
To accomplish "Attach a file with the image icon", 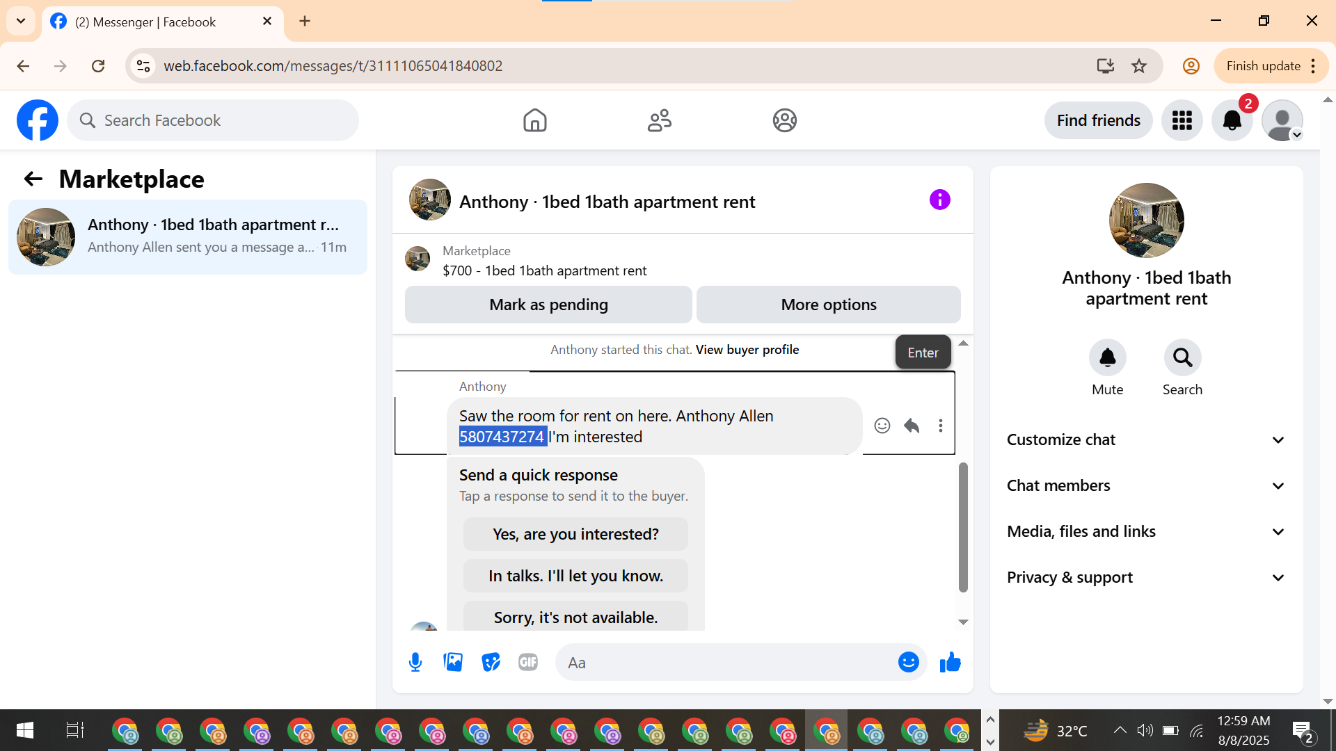I will 453,662.
